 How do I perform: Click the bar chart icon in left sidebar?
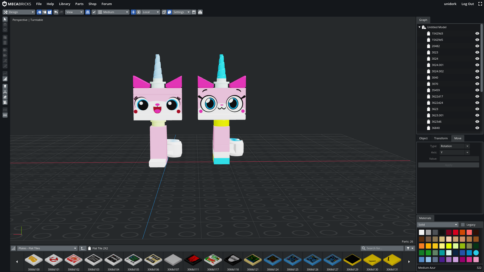pos(5,79)
